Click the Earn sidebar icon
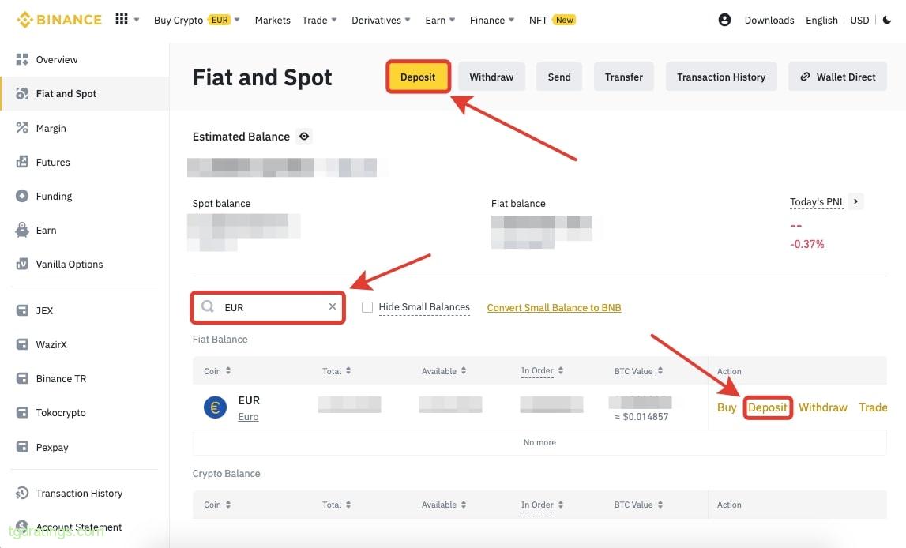906x548 pixels. pos(22,230)
